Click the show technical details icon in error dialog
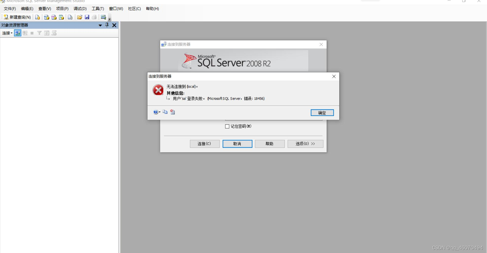The image size is (487, 253). [x=173, y=112]
